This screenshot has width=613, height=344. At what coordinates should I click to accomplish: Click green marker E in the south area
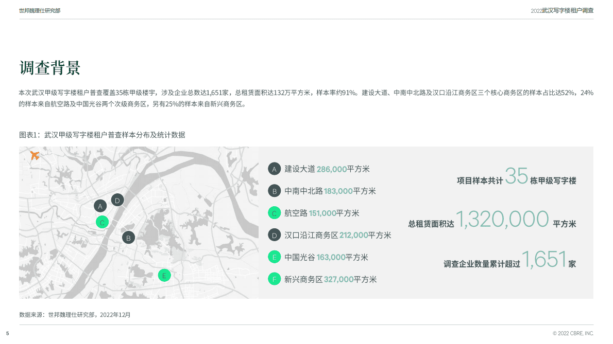(164, 275)
